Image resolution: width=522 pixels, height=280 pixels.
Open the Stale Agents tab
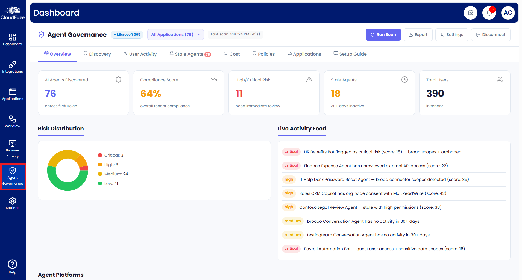190,54
